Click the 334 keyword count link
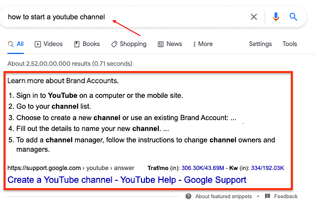 (256, 168)
